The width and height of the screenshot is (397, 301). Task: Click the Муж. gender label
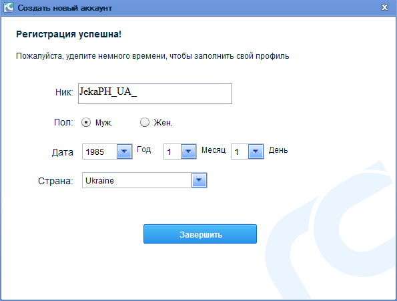click(x=104, y=123)
